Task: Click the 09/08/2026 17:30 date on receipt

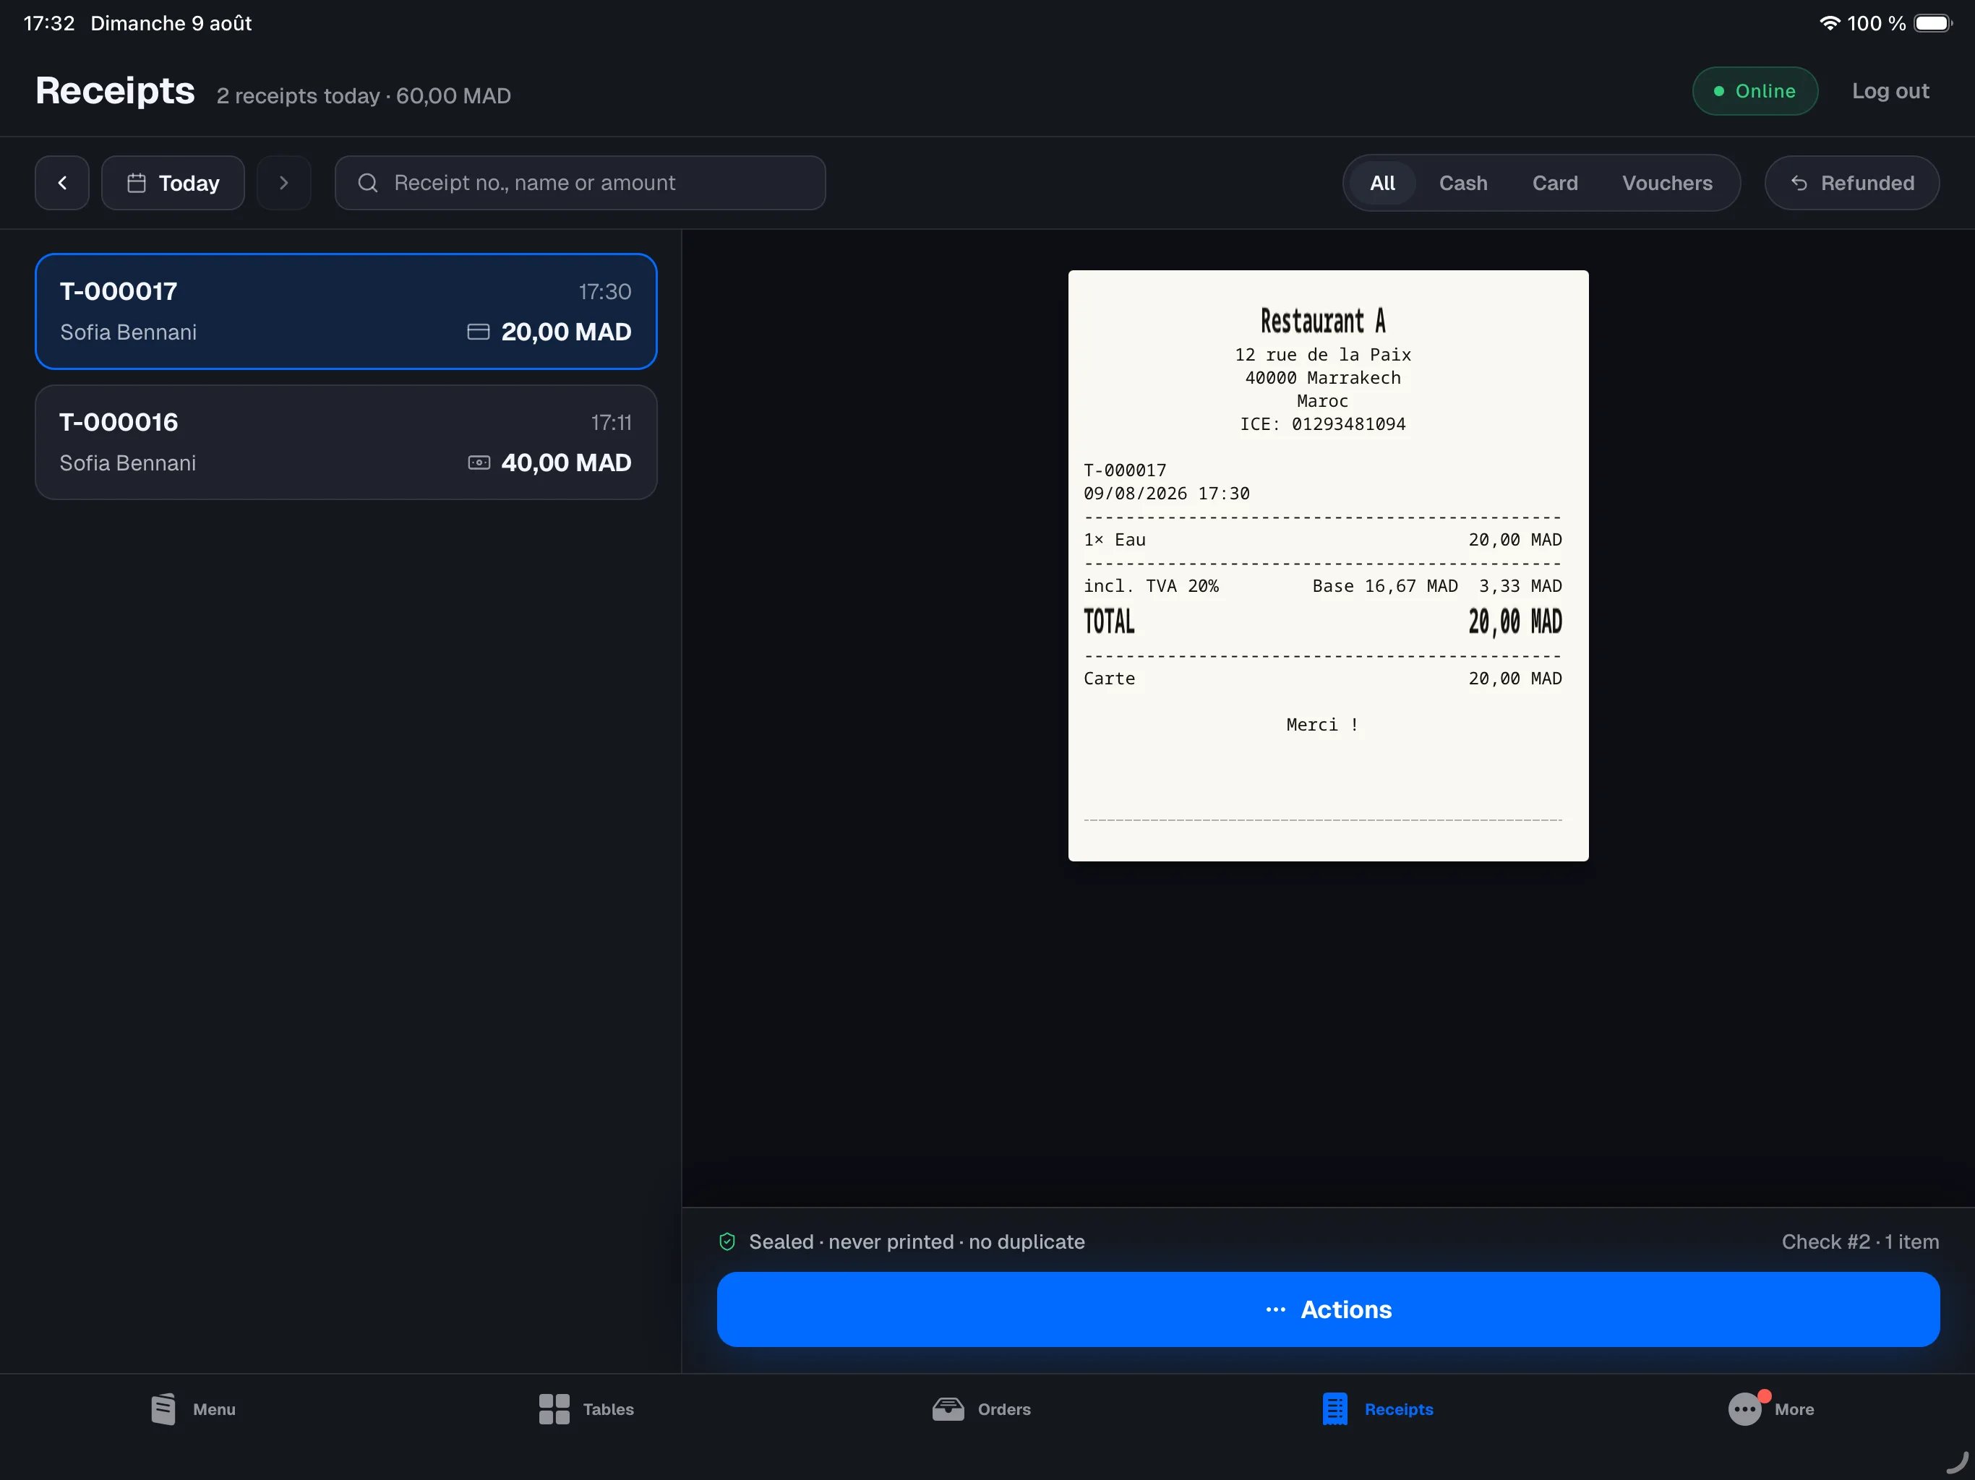Action: [x=1166, y=494]
